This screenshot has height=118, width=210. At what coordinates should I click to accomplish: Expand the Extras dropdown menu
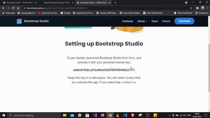tap(142, 21)
